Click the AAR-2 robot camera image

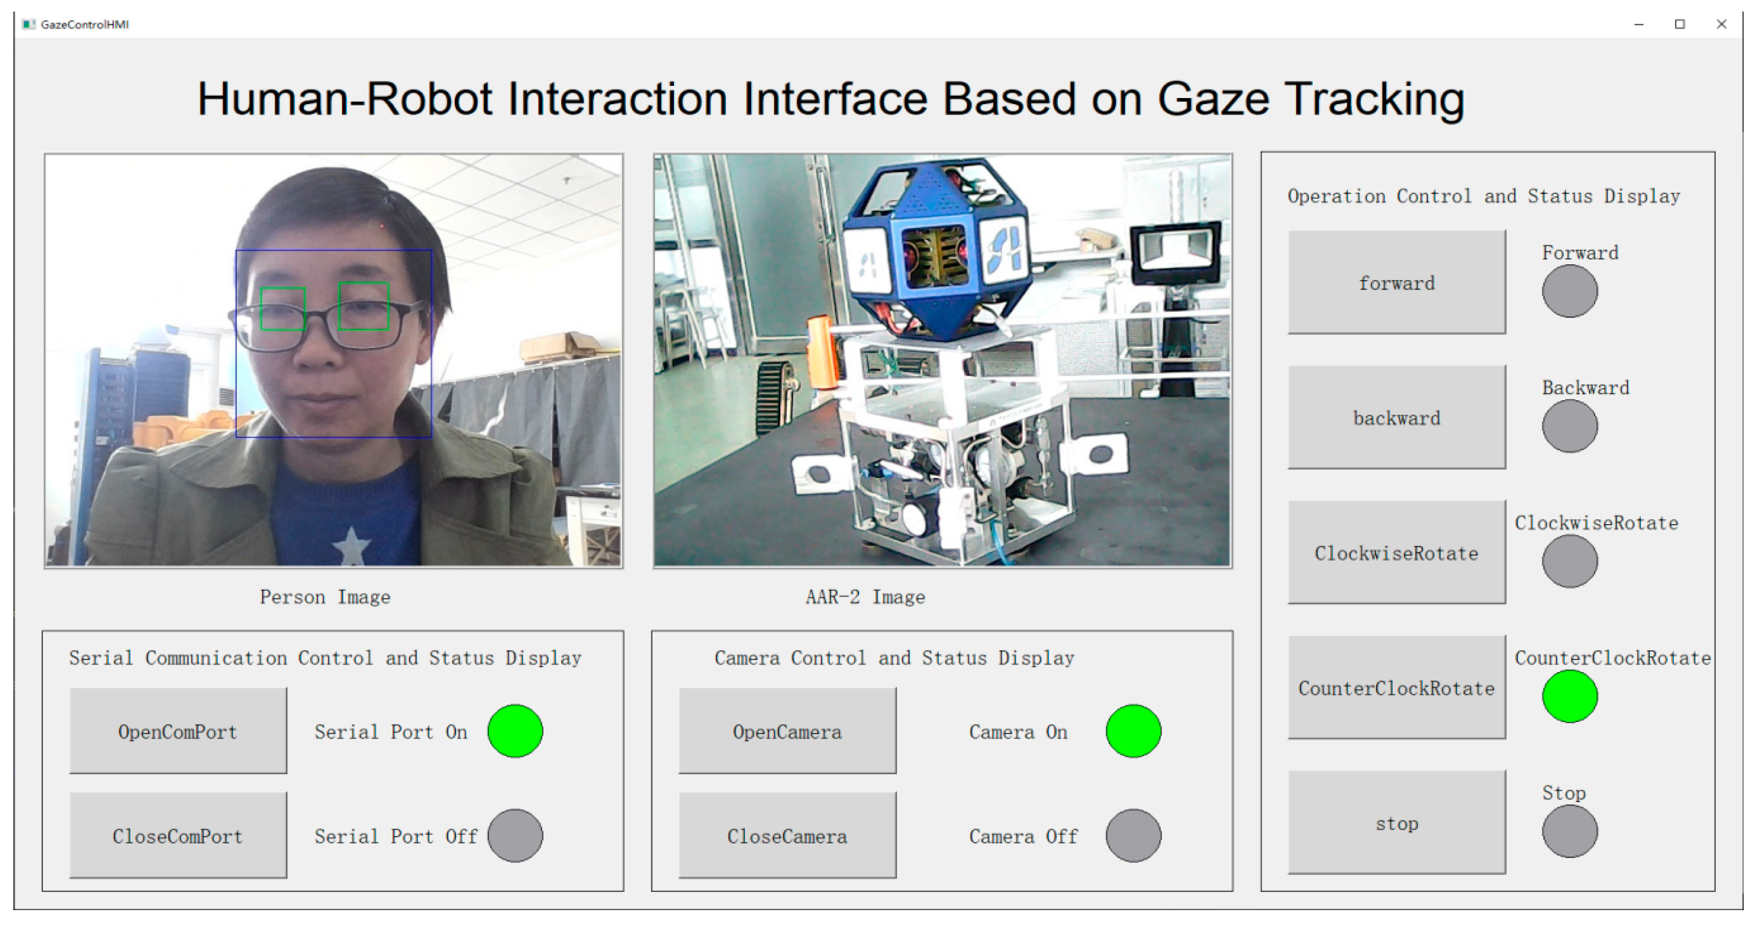tap(942, 360)
